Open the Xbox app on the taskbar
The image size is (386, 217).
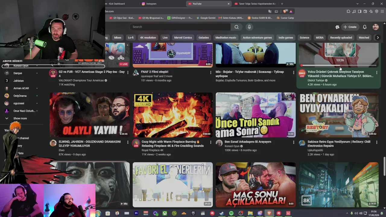click(165, 213)
